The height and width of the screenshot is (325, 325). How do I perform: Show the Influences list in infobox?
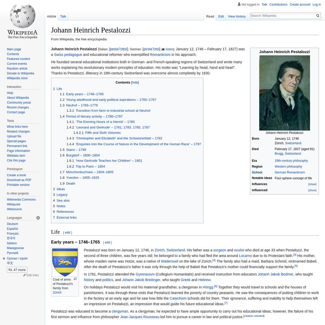[x=312, y=184]
